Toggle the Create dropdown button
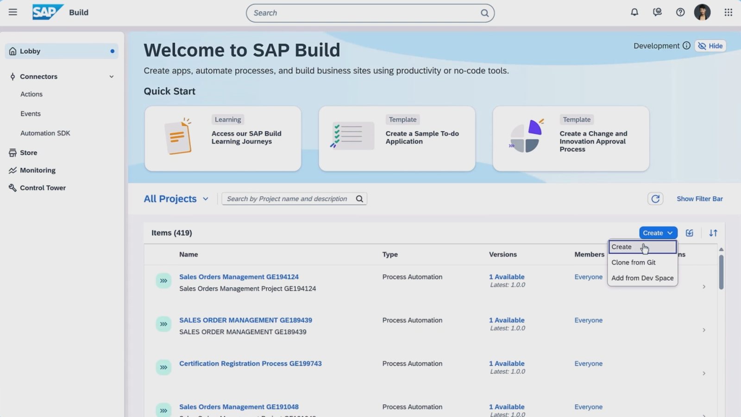741x417 pixels. click(x=658, y=233)
